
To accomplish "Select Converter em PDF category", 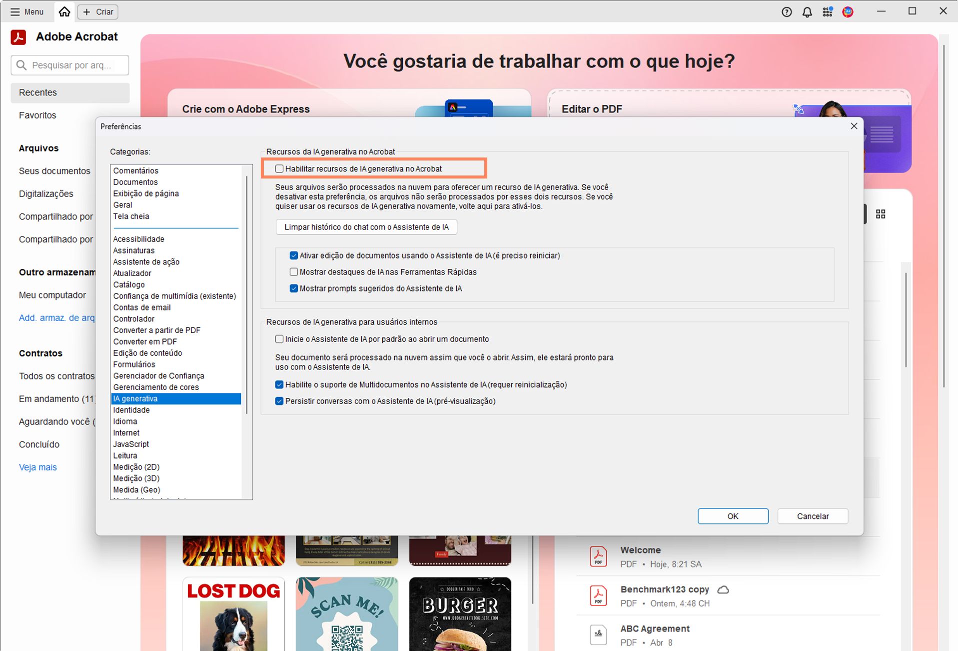I will click(176, 341).
